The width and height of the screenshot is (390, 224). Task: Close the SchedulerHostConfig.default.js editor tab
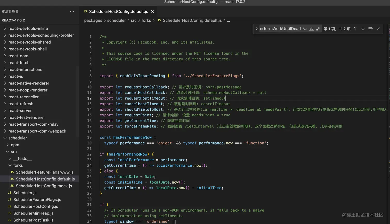152,12
